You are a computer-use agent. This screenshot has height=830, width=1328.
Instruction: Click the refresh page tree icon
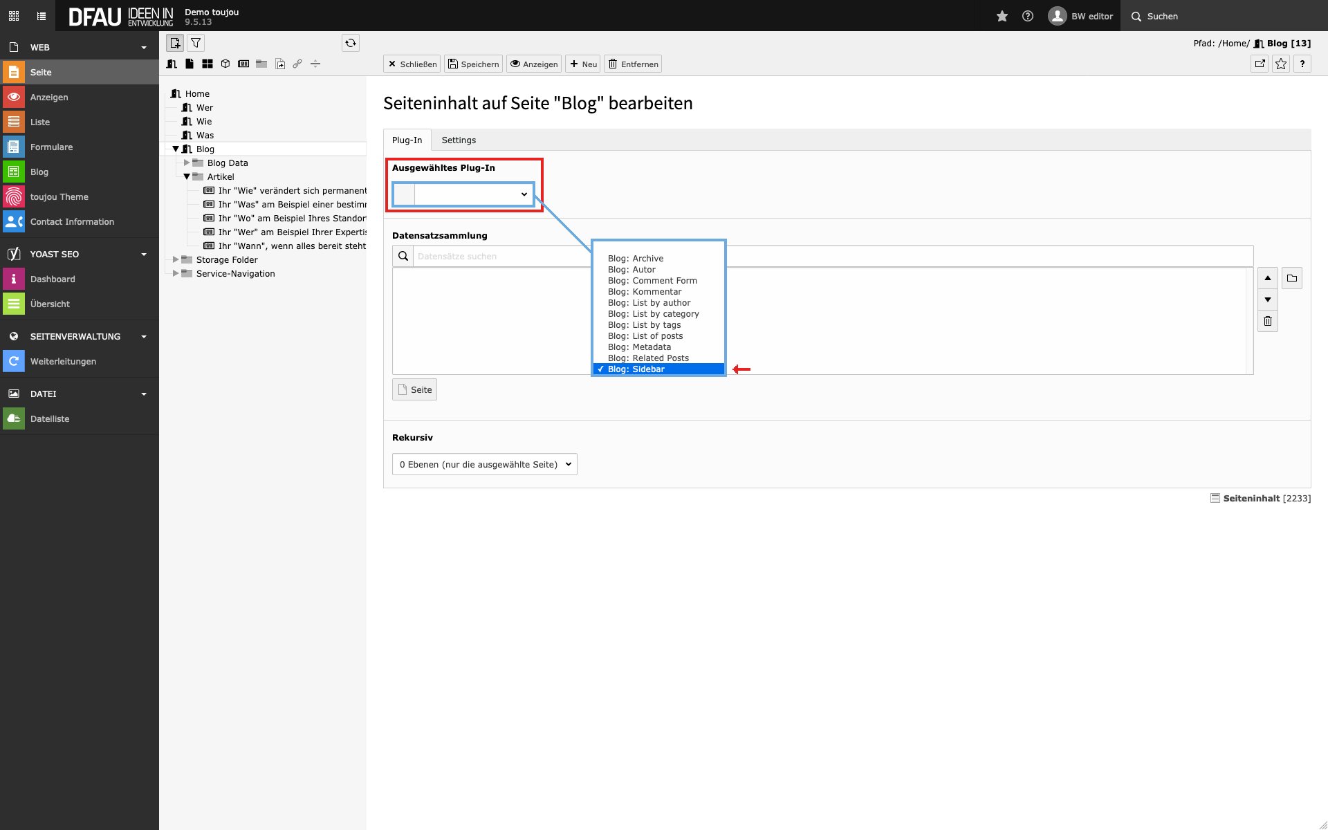coord(351,43)
